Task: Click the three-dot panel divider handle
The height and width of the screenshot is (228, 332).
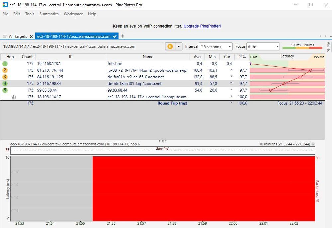Action: click(x=163, y=141)
